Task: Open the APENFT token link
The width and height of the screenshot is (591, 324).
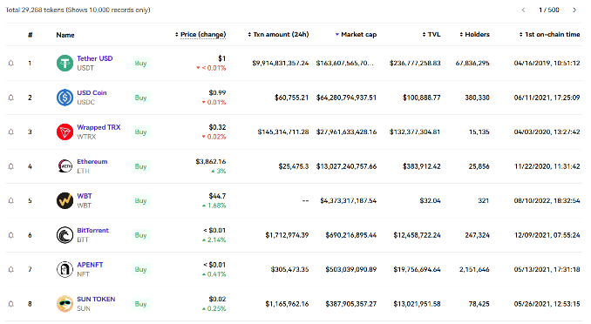Action: 90,265
